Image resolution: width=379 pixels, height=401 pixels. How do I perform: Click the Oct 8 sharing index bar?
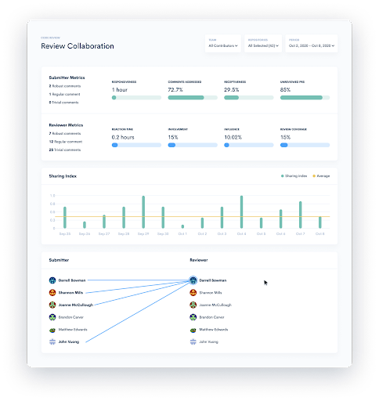pyautogui.click(x=320, y=222)
